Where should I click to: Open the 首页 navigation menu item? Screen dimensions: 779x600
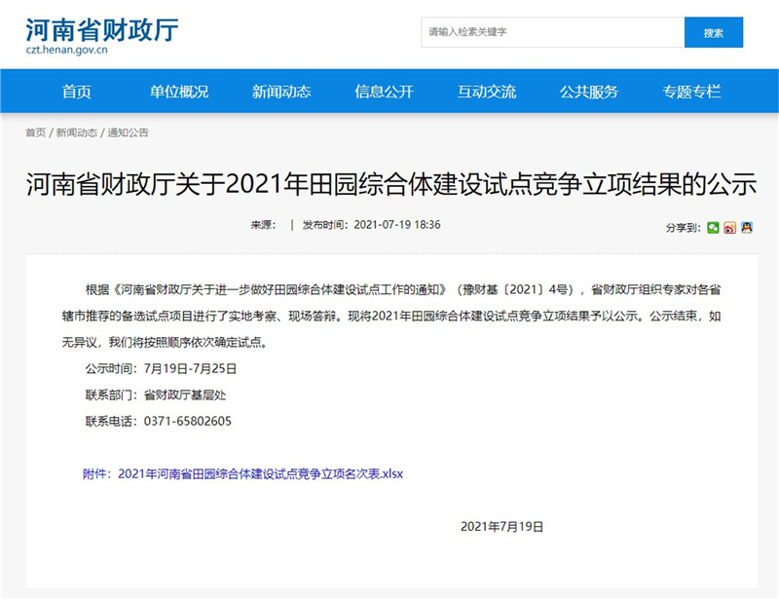[x=77, y=92]
